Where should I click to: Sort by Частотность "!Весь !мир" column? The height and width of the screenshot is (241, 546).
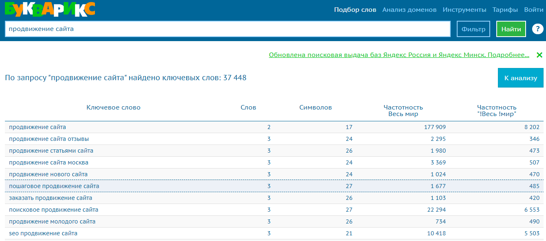point(497,111)
